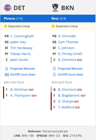Select Tobias Harris in Pistons lineup
The width and height of the screenshot is (97, 140).
20,54
